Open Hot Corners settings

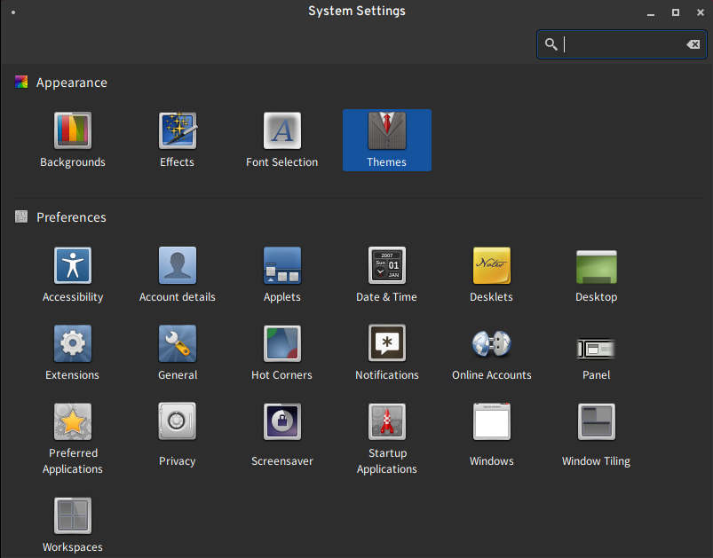(x=282, y=344)
